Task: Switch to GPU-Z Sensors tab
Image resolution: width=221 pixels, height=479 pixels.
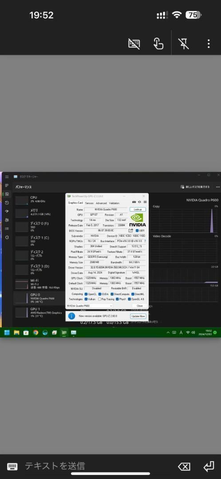Action: click(89, 203)
